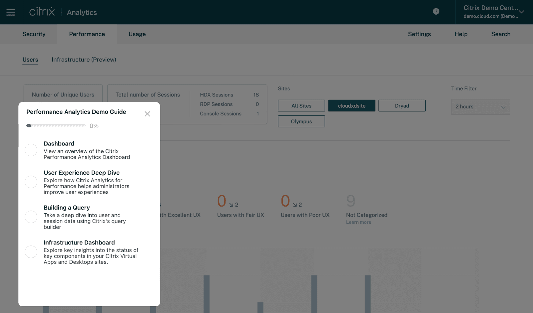Viewport: 533px width, 313px height.
Task: Click the Users with Fair UX count
Action: [222, 201]
